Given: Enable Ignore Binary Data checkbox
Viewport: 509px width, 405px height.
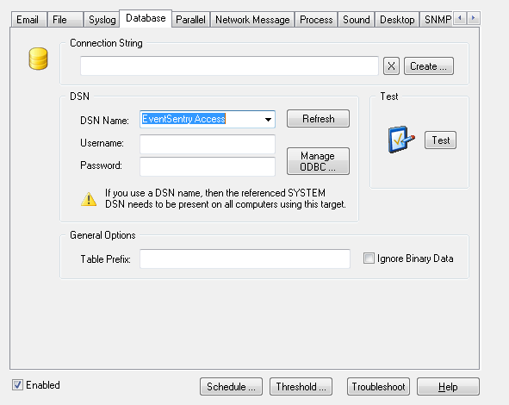Looking at the screenshot, I should [369, 259].
